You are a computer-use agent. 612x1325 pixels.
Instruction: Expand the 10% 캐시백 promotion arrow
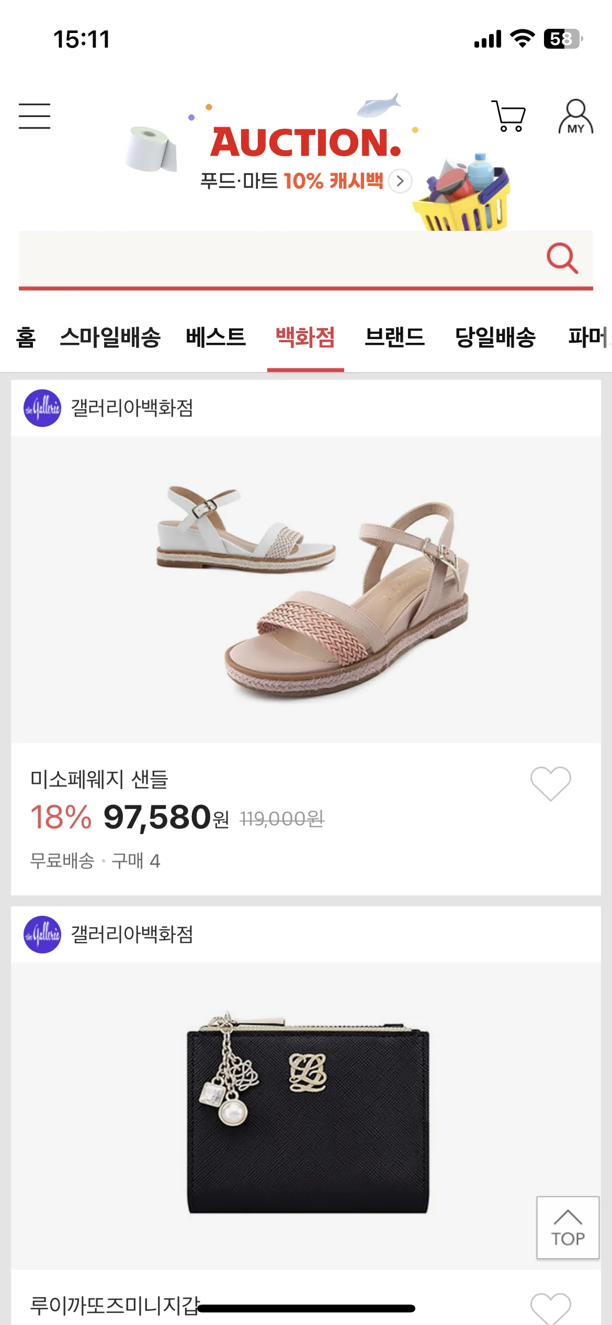pos(400,181)
